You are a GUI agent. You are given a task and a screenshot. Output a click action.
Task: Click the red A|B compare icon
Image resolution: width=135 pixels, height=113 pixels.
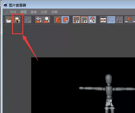(x=103, y=20)
